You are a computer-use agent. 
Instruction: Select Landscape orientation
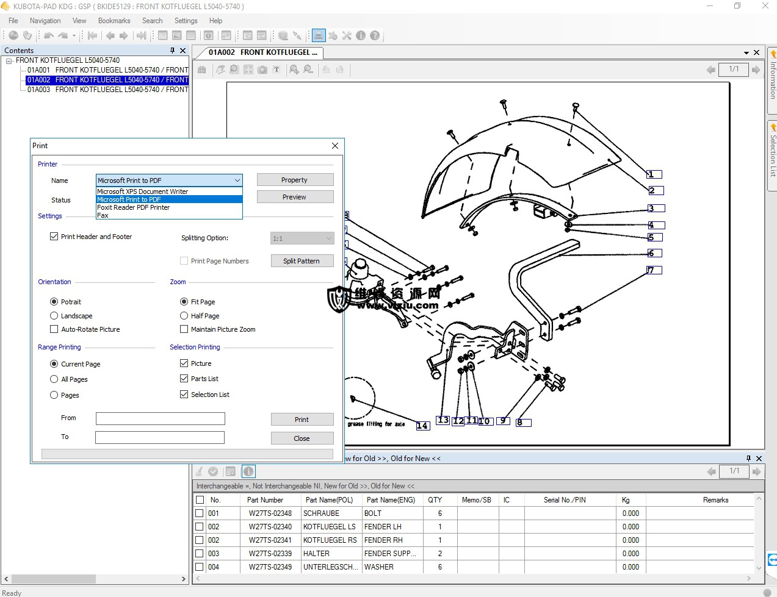coord(54,316)
